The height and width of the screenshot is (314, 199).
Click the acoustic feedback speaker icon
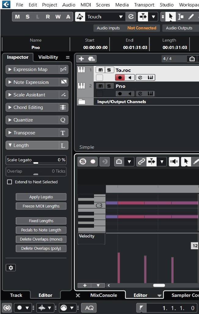tap(174, 162)
